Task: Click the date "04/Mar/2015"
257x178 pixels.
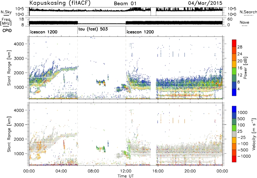Action: [x=205, y=3]
